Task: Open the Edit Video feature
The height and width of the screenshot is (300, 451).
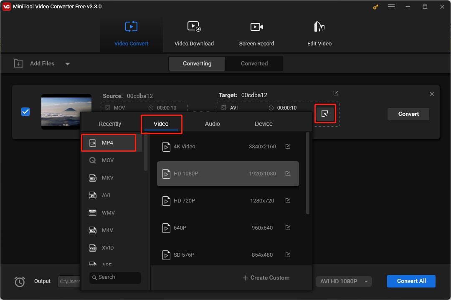Action: (x=319, y=33)
